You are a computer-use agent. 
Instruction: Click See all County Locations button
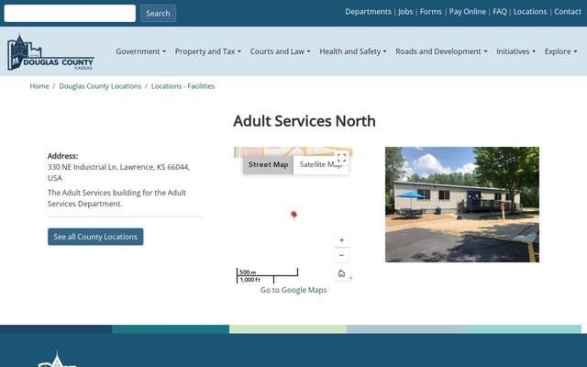pos(95,237)
